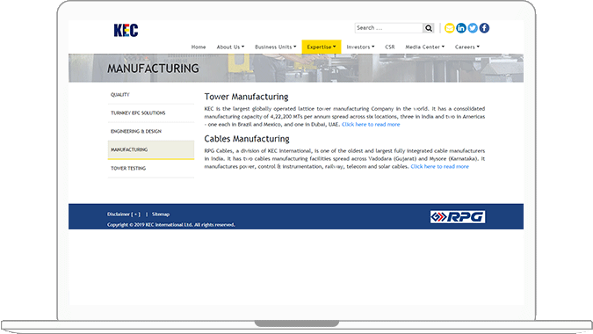Select Engineering & Design in the sidebar
The height and width of the screenshot is (334, 593).
click(x=151, y=131)
